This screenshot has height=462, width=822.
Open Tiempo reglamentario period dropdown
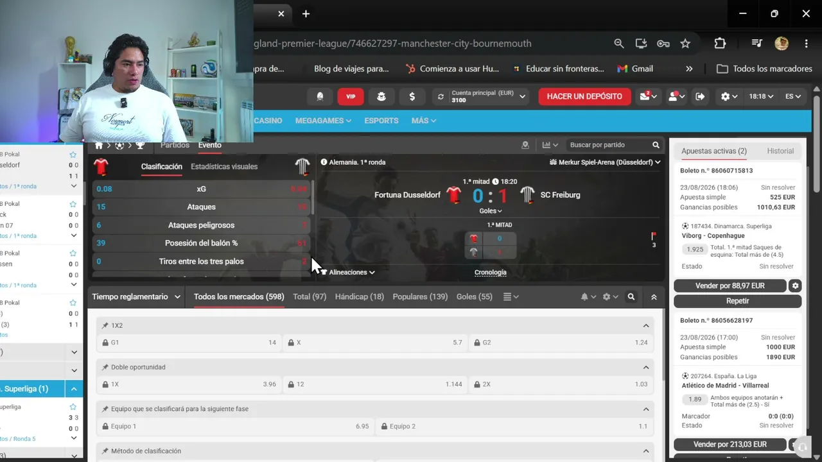click(136, 297)
